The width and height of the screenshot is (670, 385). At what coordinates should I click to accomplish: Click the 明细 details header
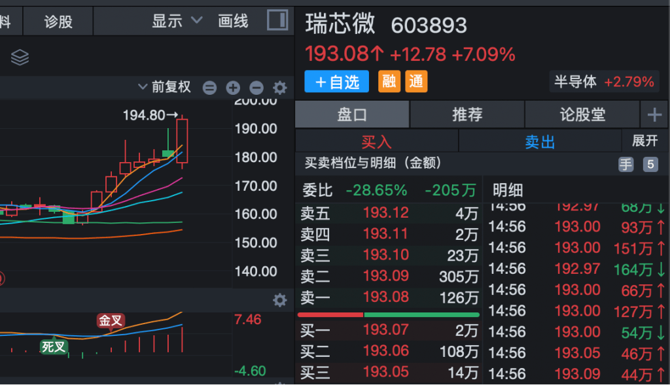[x=508, y=190]
